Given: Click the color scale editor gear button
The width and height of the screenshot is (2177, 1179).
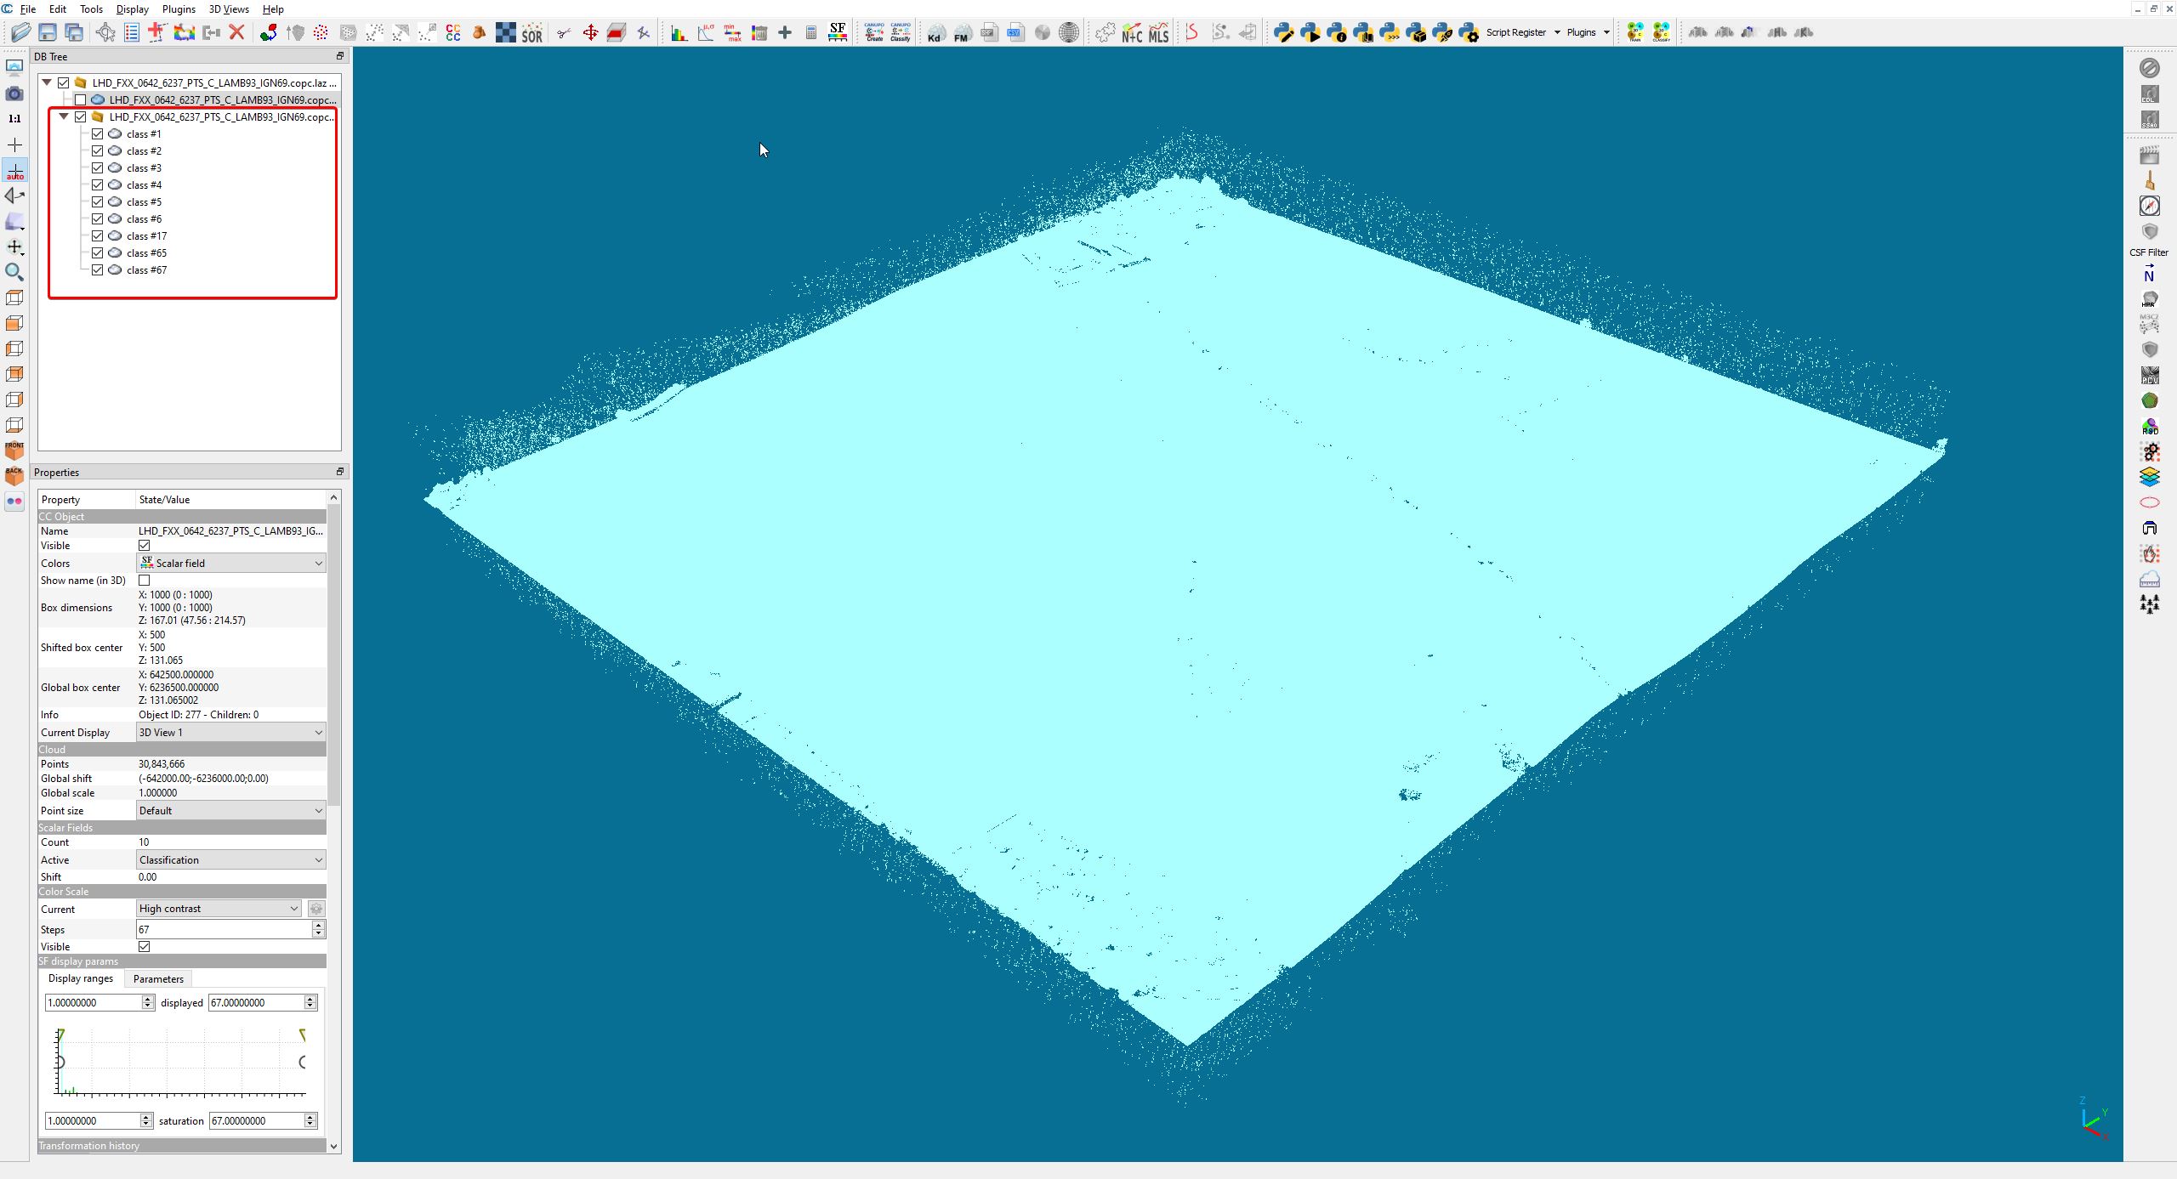Looking at the screenshot, I should click(x=316, y=909).
